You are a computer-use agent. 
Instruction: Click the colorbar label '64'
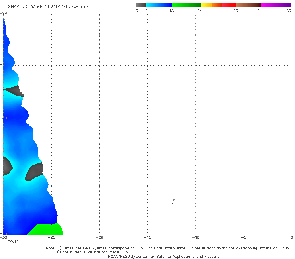pyautogui.click(x=260, y=10)
